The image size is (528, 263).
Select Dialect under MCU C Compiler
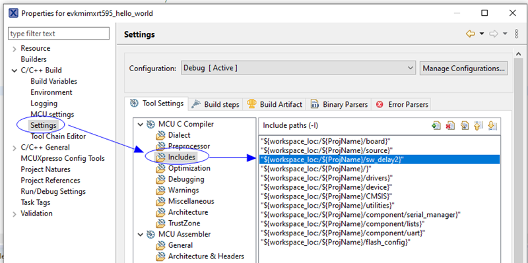tap(179, 135)
